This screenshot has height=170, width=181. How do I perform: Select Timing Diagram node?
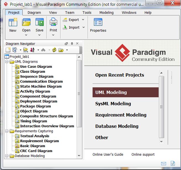(x=33, y=121)
